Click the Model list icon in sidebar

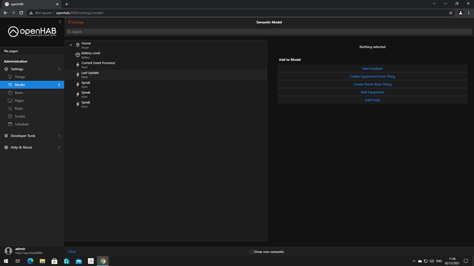[x=10, y=85]
